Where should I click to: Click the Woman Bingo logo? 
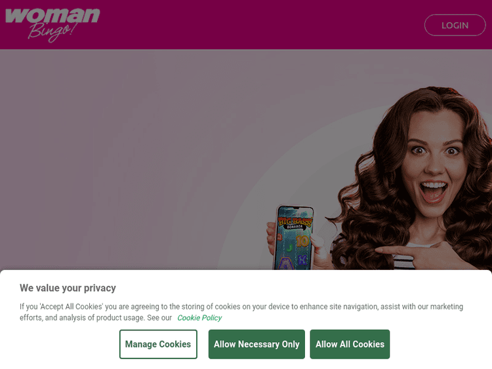point(52,24)
